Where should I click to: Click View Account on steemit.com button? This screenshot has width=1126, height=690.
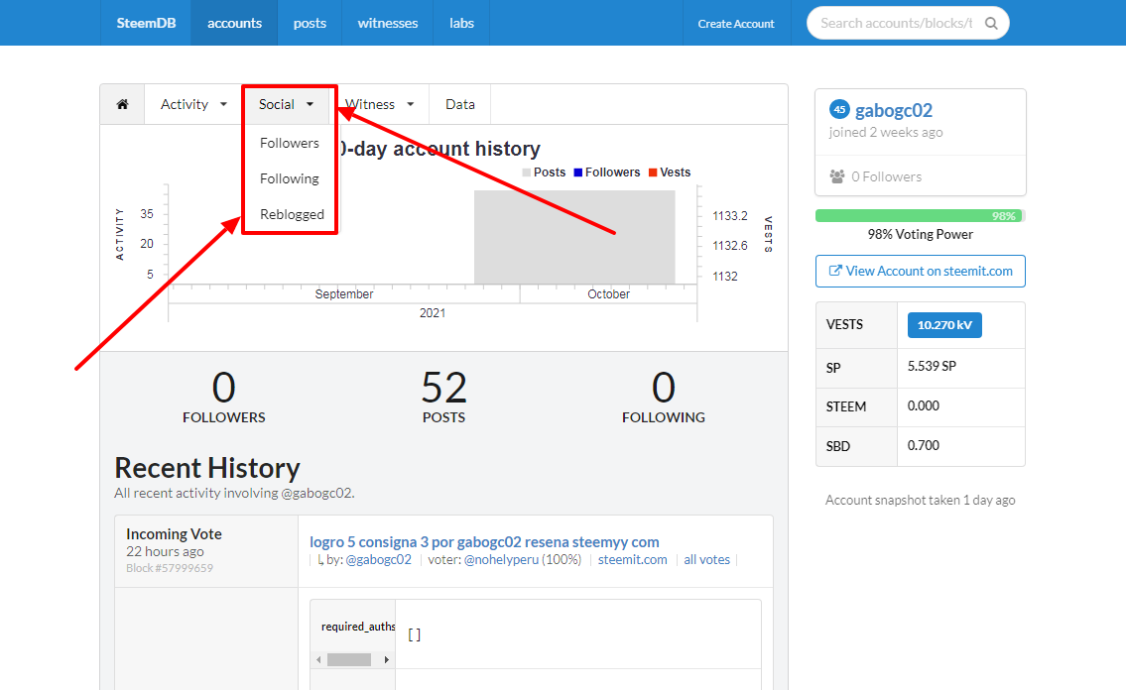[x=921, y=271]
